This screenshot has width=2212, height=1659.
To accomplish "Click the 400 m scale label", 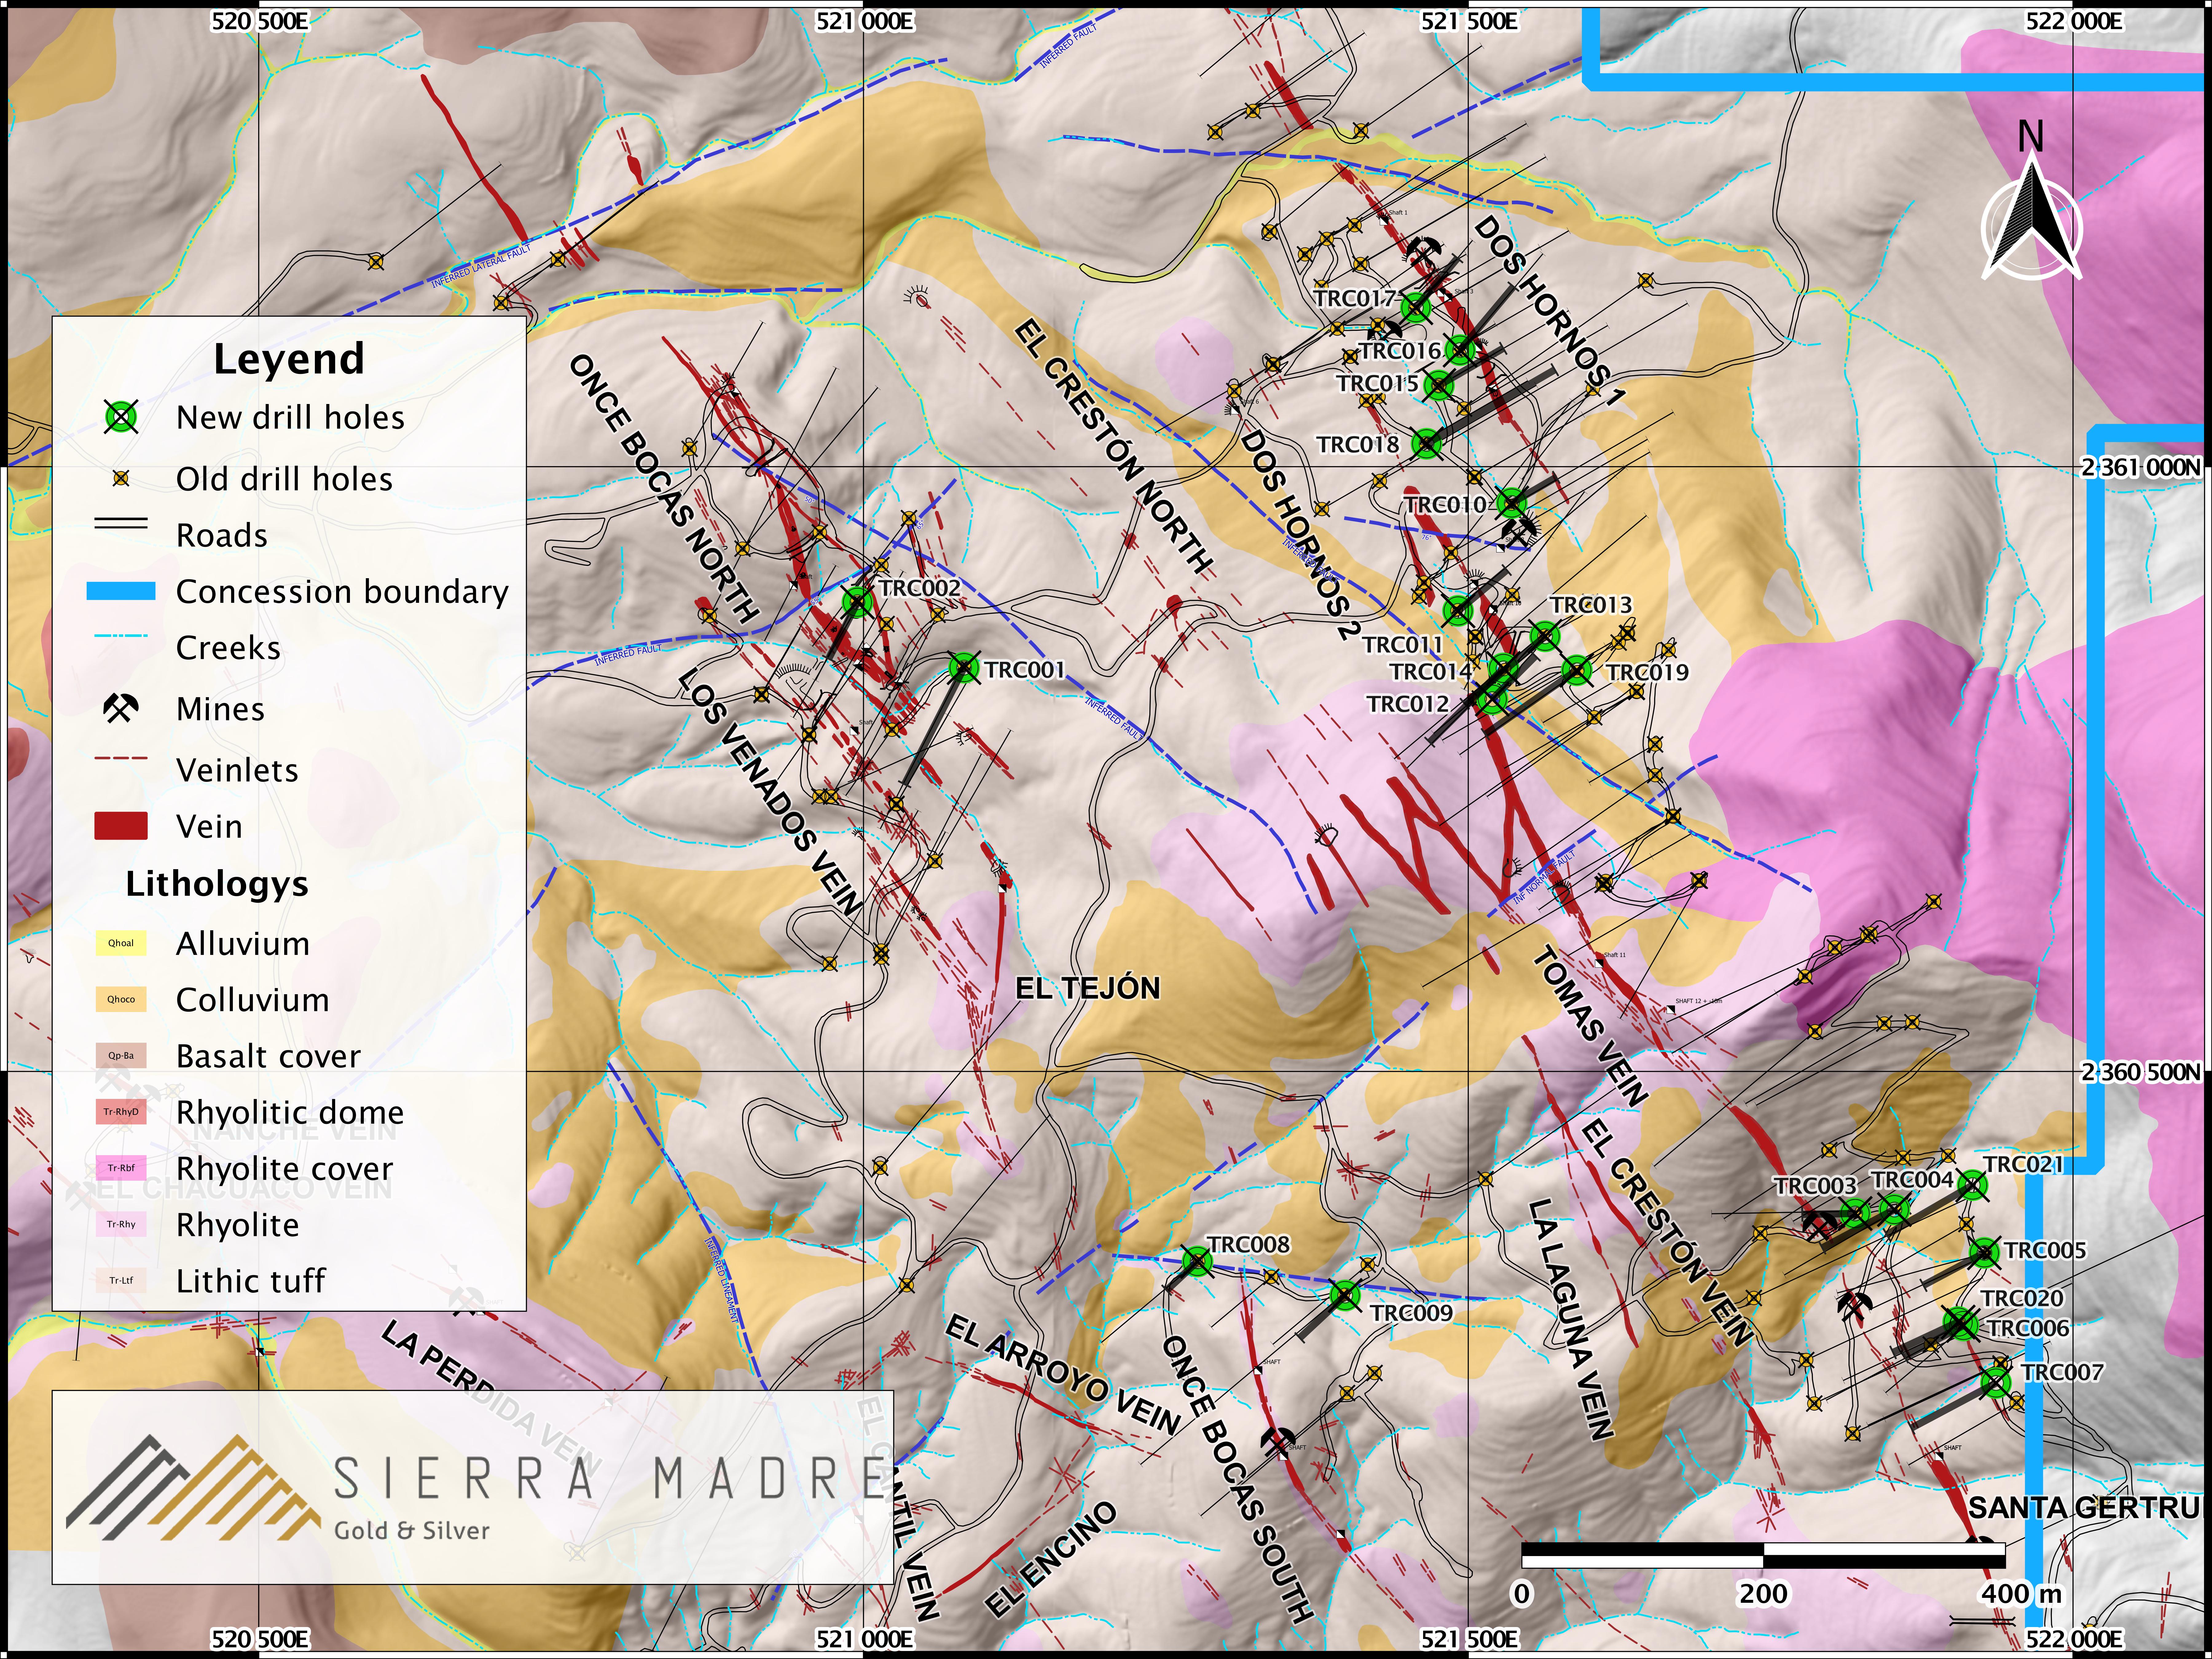I will click(x=2021, y=1594).
